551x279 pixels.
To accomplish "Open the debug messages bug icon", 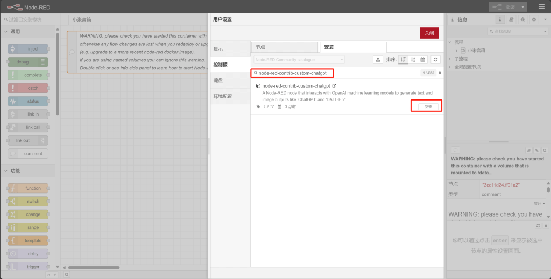I will (x=522, y=20).
